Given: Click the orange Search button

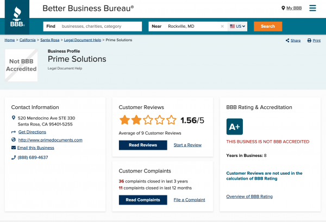Looking at the screenshot, I should (x=268, y=27).
